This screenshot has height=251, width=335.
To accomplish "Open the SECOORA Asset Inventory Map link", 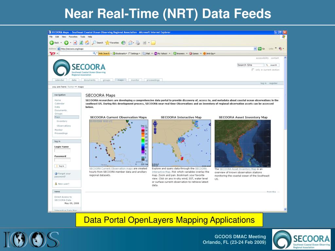I will click(238, 169).
